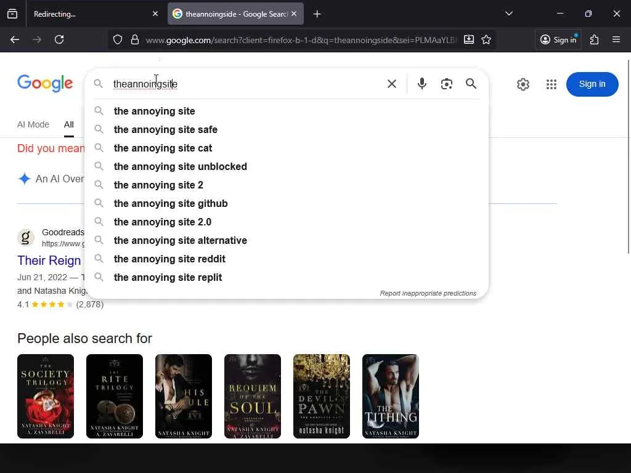Open Firefox View icon at tab strip start
This screenshot has height=473, width=631.
coord(12,14)
